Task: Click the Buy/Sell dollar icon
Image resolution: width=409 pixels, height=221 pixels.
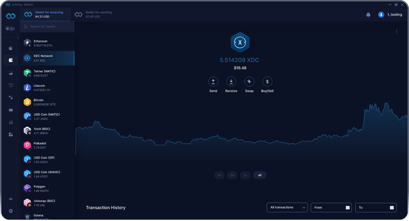Action: click(x=267, y=81)
